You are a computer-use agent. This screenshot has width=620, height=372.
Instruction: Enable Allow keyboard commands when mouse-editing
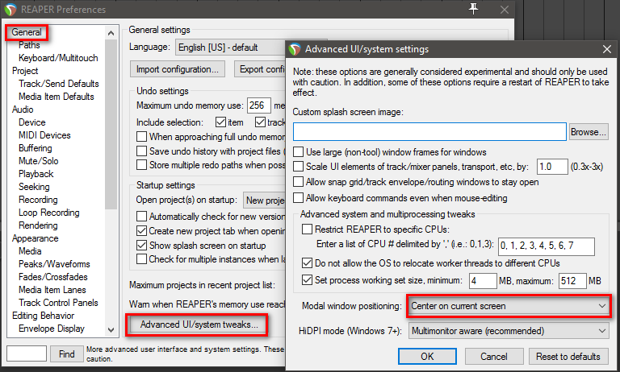pyautogui.click(x=299, y=198)
